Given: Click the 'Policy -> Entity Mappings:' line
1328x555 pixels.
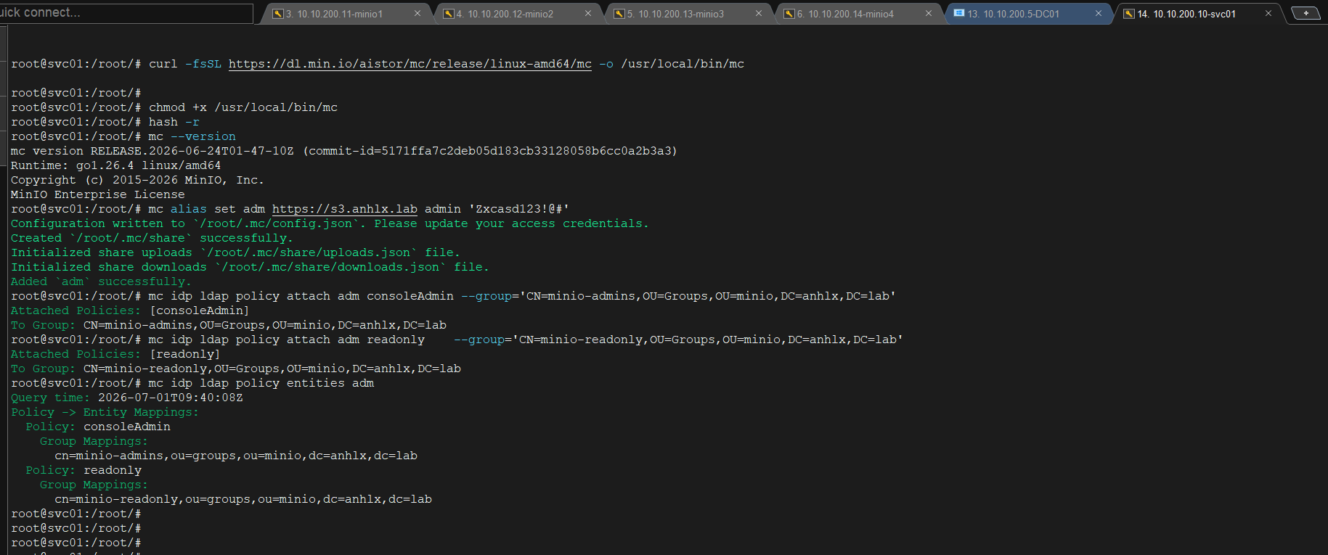Looking at the screenshot, I should click(x=105, y=412).
